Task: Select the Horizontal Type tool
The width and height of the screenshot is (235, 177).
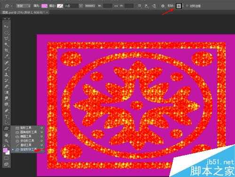Action: point(7,117)
